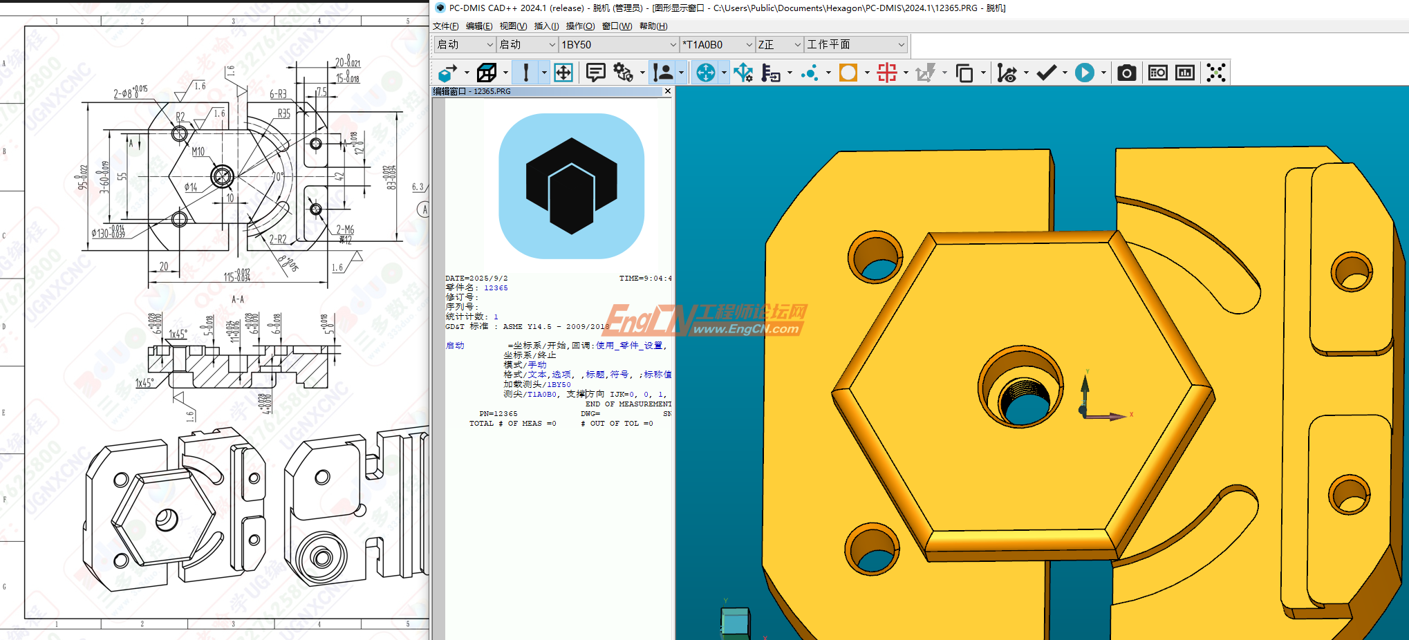
Task: Toggle the translate mode four-arrow icon
Action: pyautogui.click(x=563, y=73)
